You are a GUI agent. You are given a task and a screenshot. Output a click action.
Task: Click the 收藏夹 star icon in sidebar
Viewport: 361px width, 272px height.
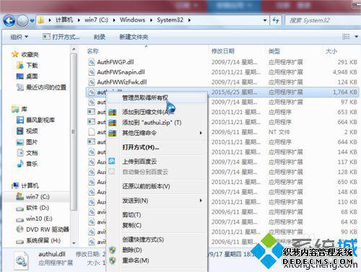(15, 54)
